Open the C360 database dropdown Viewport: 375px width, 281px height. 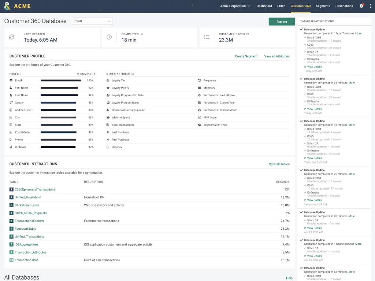pos(92,21)
